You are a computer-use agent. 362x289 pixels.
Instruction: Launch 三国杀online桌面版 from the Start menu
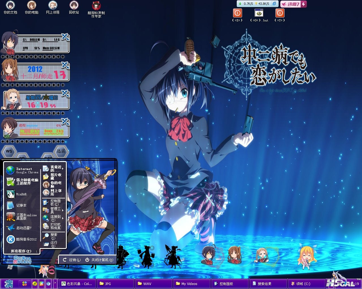(23, 217)
